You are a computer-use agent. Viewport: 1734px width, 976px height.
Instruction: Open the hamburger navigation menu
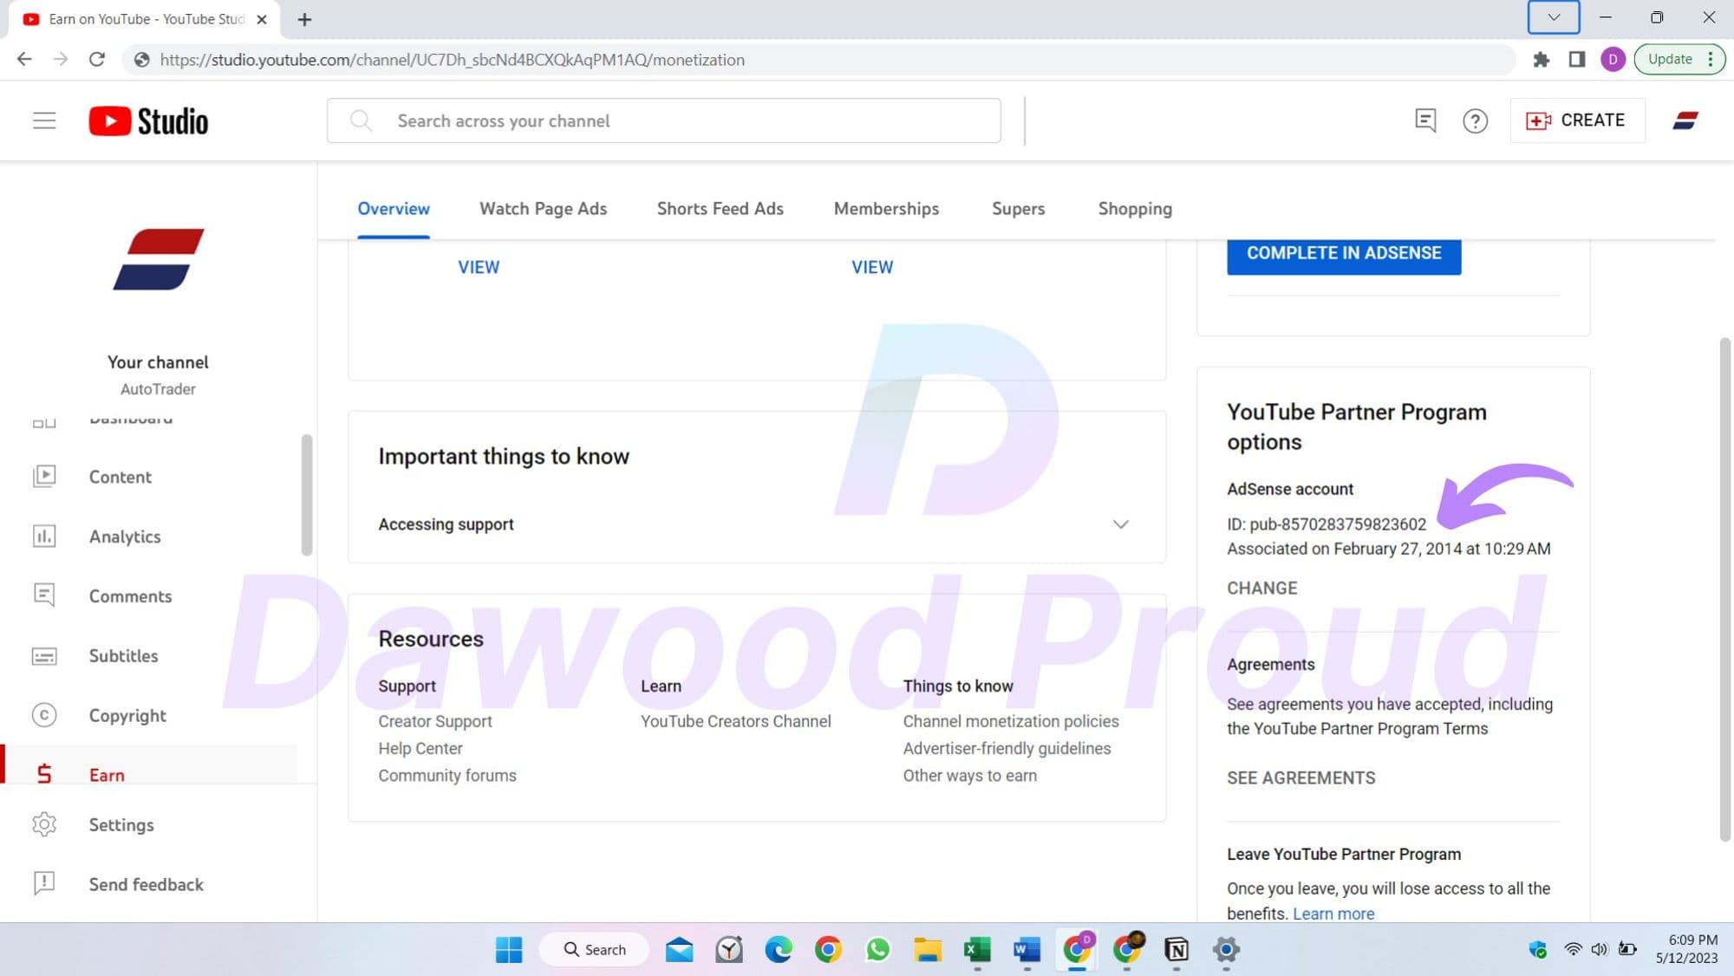click(44, 120)
